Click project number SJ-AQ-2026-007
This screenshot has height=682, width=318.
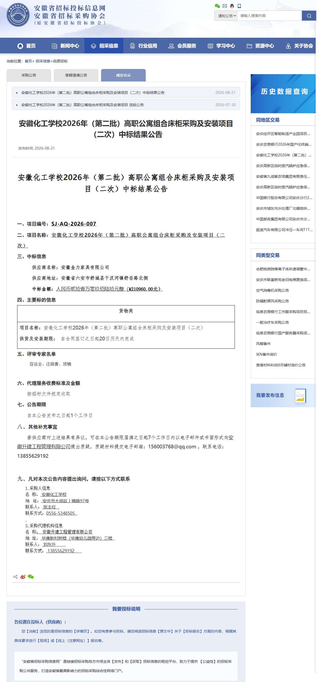click(74, 224)
